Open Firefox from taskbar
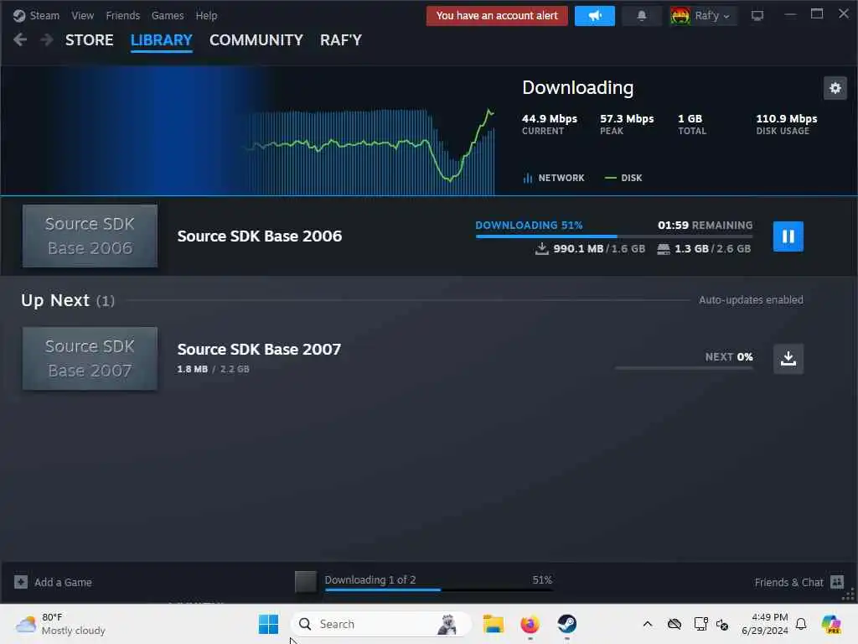 point(530,624)
